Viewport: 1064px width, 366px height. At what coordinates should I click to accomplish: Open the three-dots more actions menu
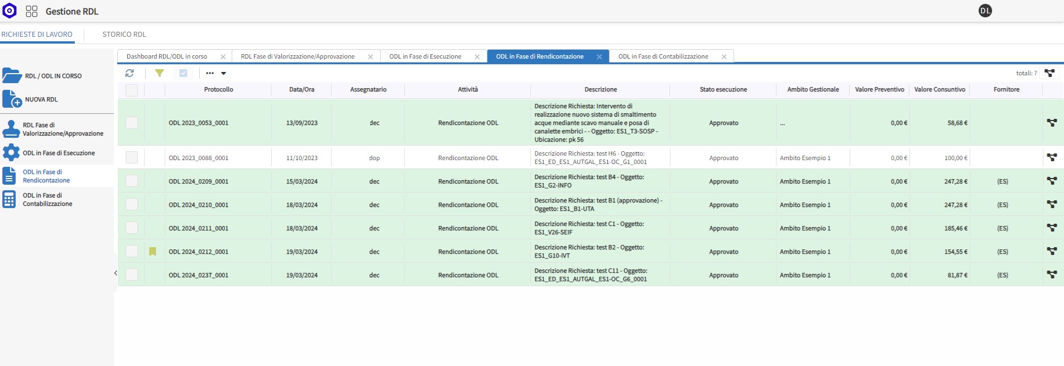click(210, 73)
